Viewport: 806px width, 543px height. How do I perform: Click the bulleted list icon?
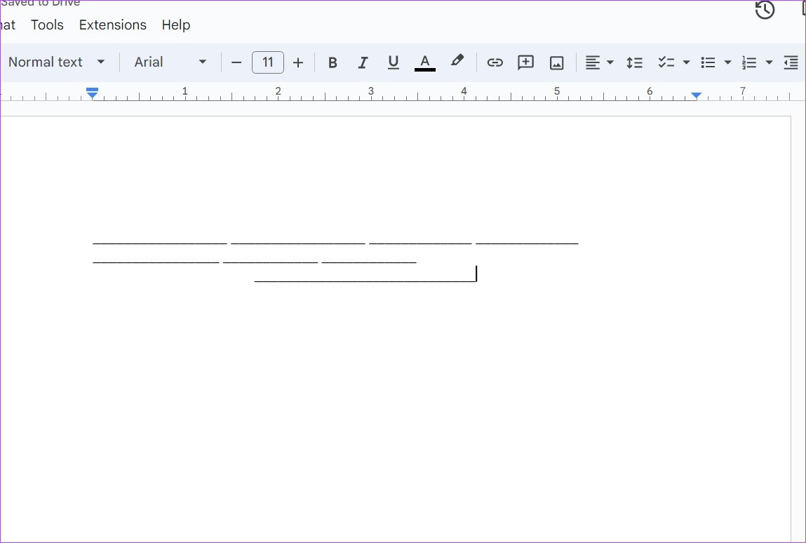tap(708, 62)
